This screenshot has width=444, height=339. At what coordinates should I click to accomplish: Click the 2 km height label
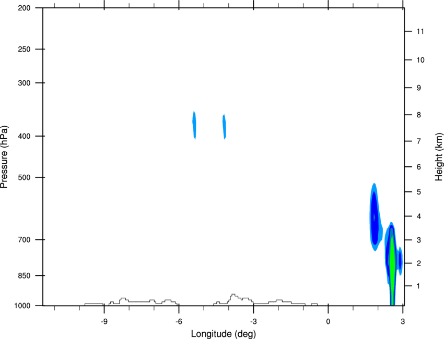pos(419,263)
